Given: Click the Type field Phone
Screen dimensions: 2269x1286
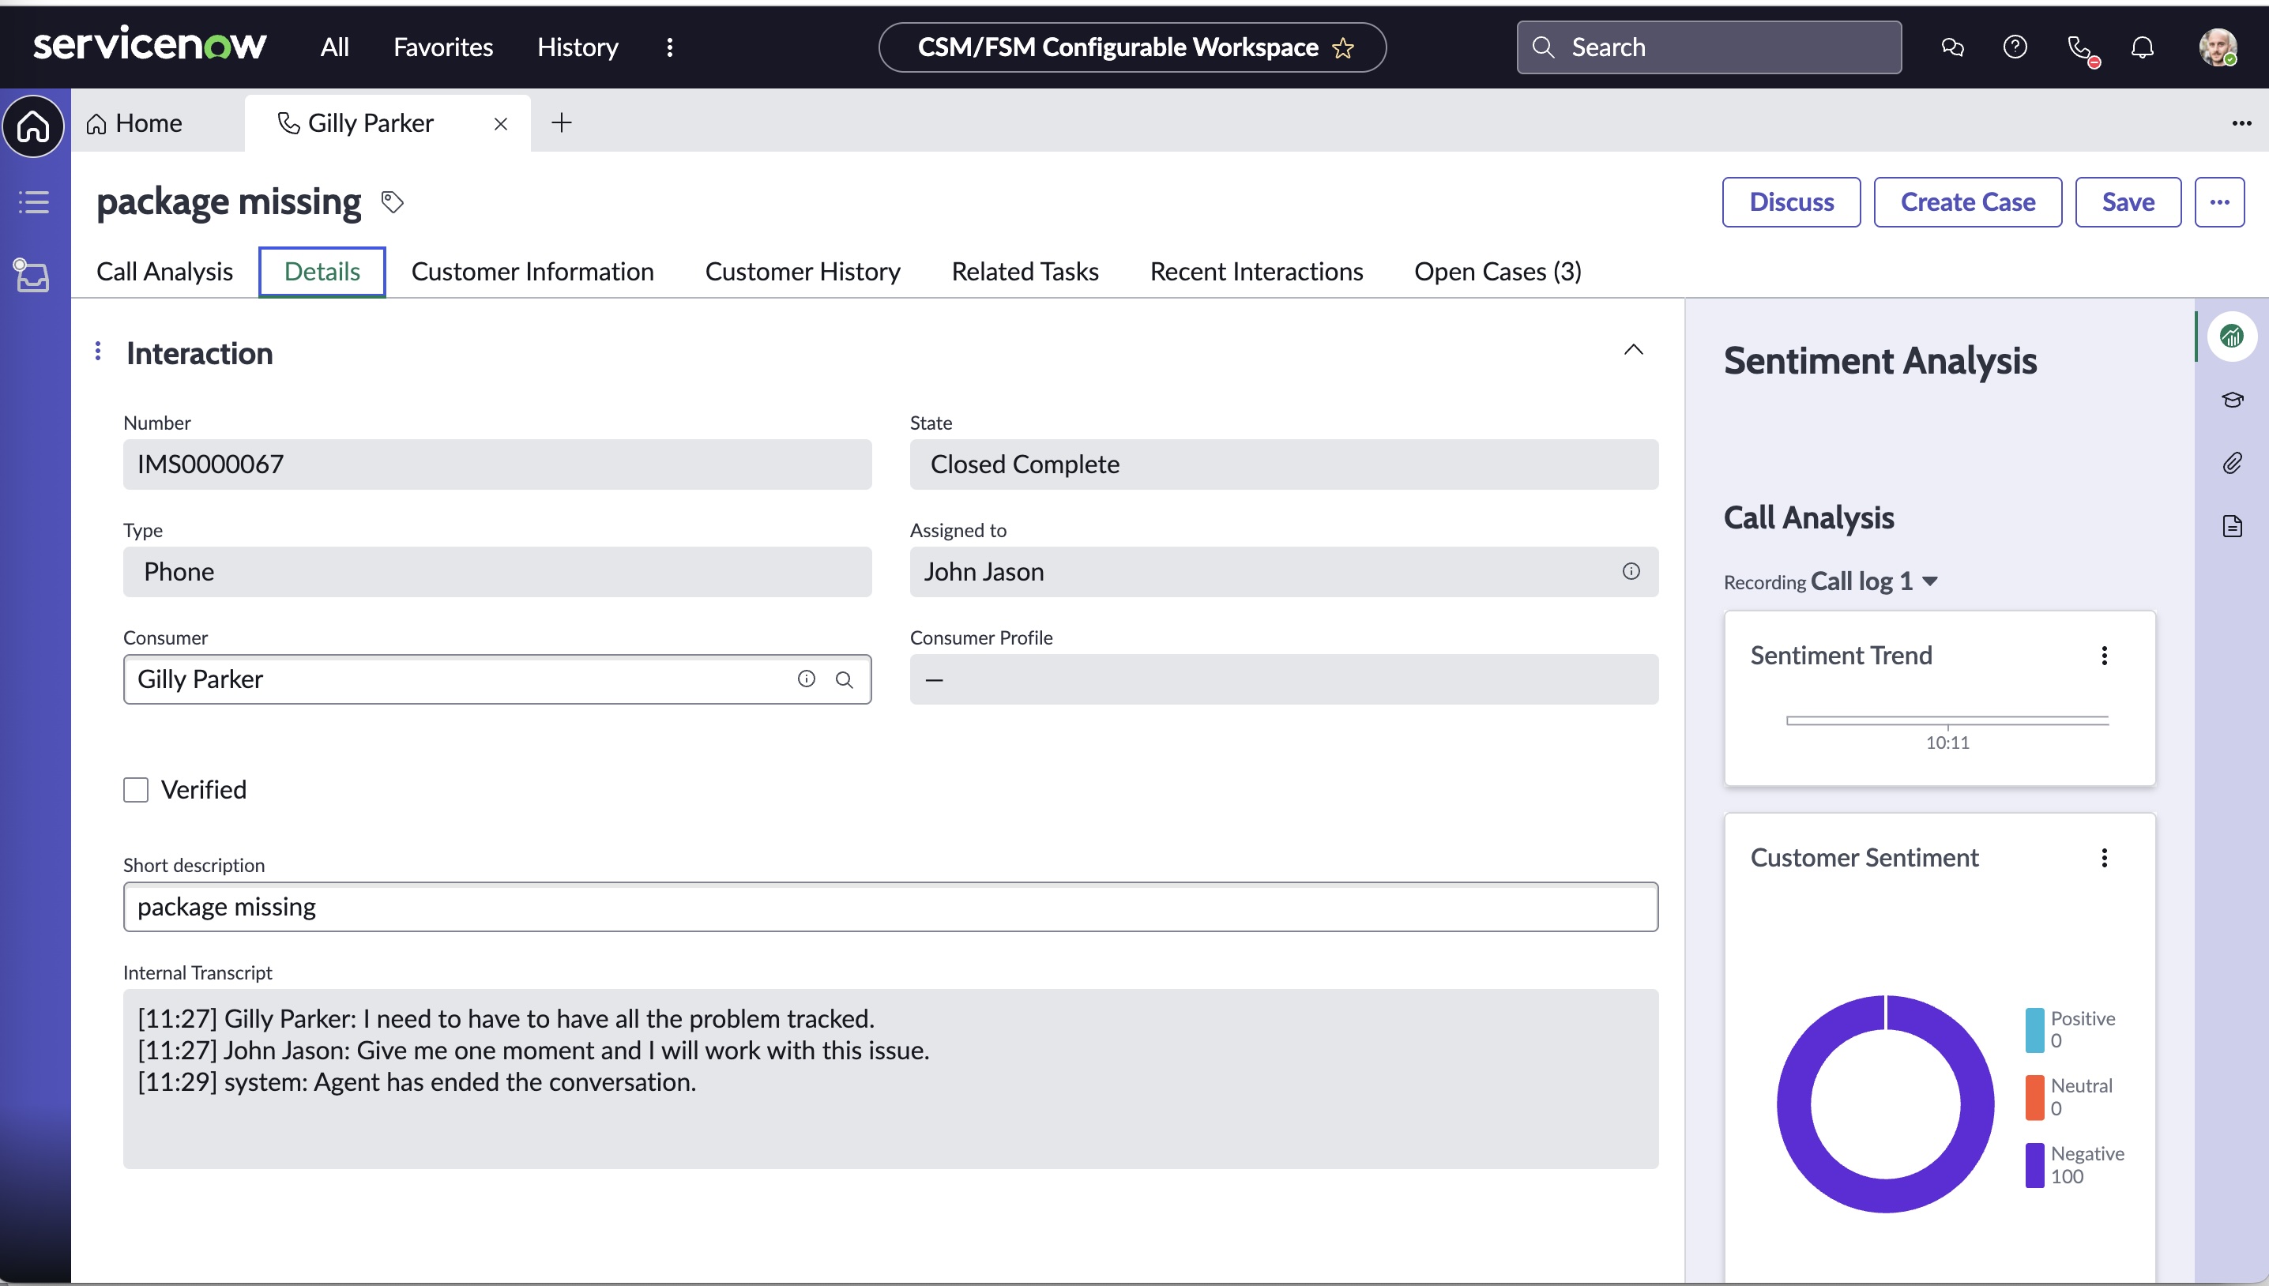Looking at the screenshot, I should tap(497, 571).
